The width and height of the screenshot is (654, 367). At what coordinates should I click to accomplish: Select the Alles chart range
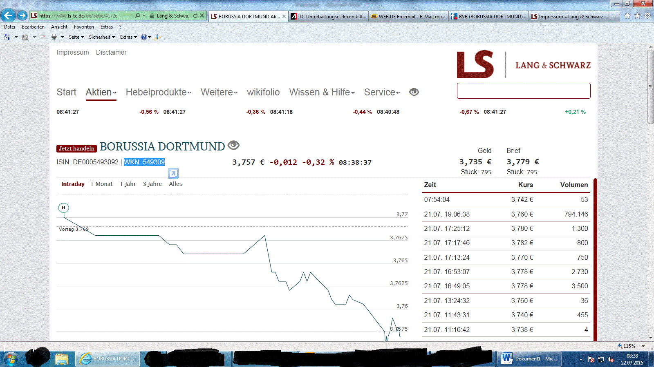tap(175, 184)
